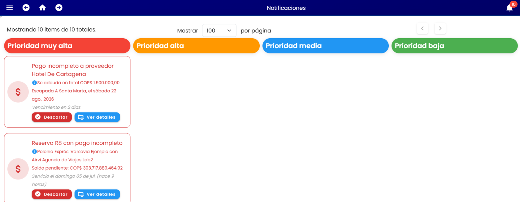Select the 'Prioridad muy alta' column header
Screen dimensions: 520x202
67,46
